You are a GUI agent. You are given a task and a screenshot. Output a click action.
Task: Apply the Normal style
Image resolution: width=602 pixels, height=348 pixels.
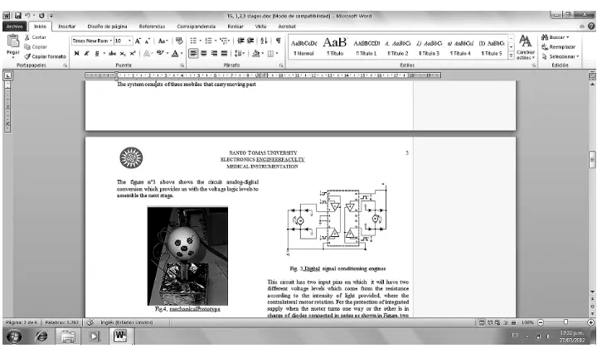[x=303, y=46]
